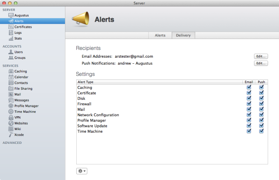Open the Profile Manager service icon
Viewport: 279px width, 180px height.
[x=11, y=106]
